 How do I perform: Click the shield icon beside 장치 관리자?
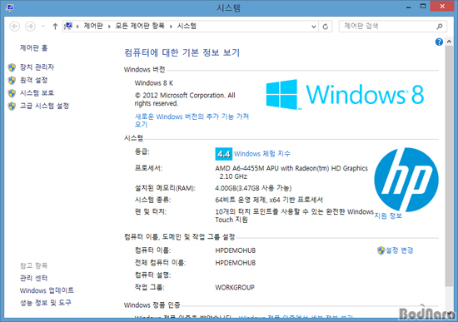coord(12,67)
